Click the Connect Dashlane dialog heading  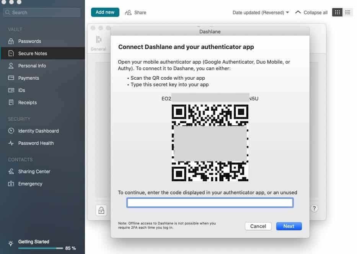point(186,47)
